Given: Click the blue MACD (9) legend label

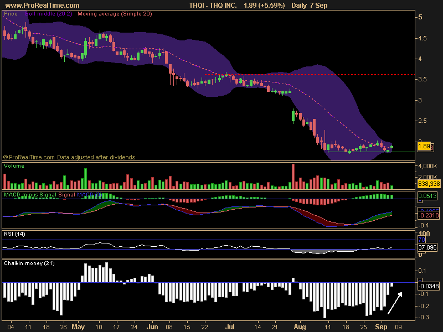Looking at the screenshot, I should click(x=89, y=195).
